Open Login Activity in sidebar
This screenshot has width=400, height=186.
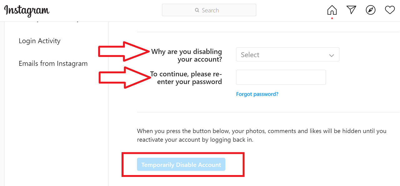click(39, 41)
